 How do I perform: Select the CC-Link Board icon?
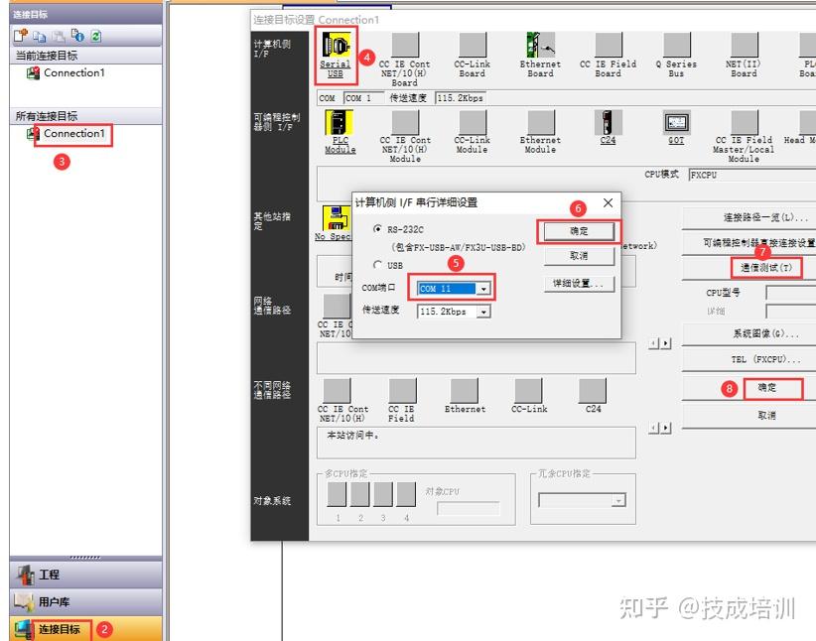point(473,45)
